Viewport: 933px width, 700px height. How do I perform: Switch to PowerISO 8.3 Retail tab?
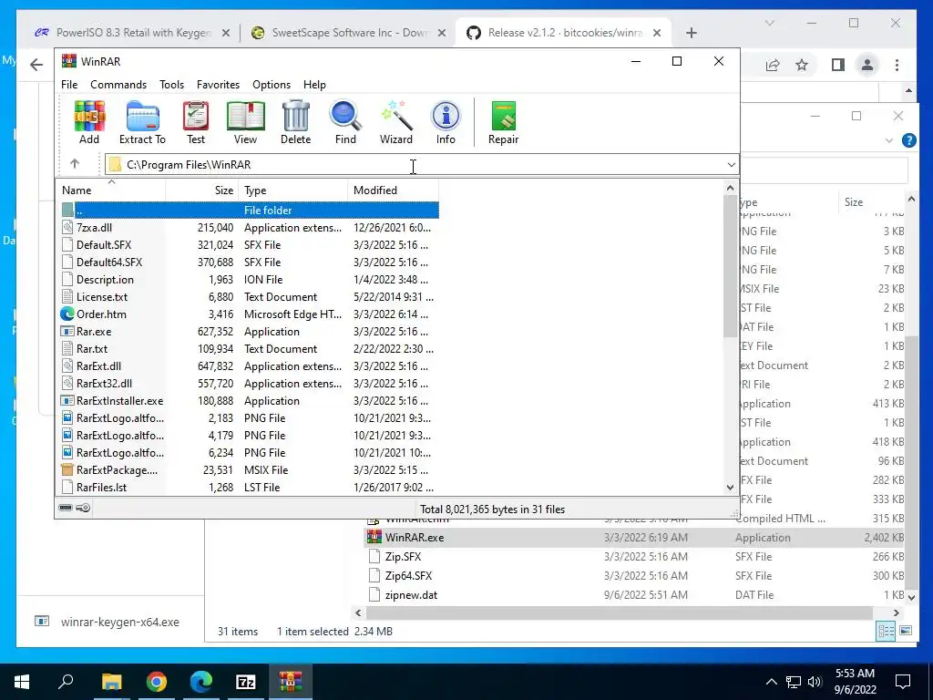click(133, 33)
